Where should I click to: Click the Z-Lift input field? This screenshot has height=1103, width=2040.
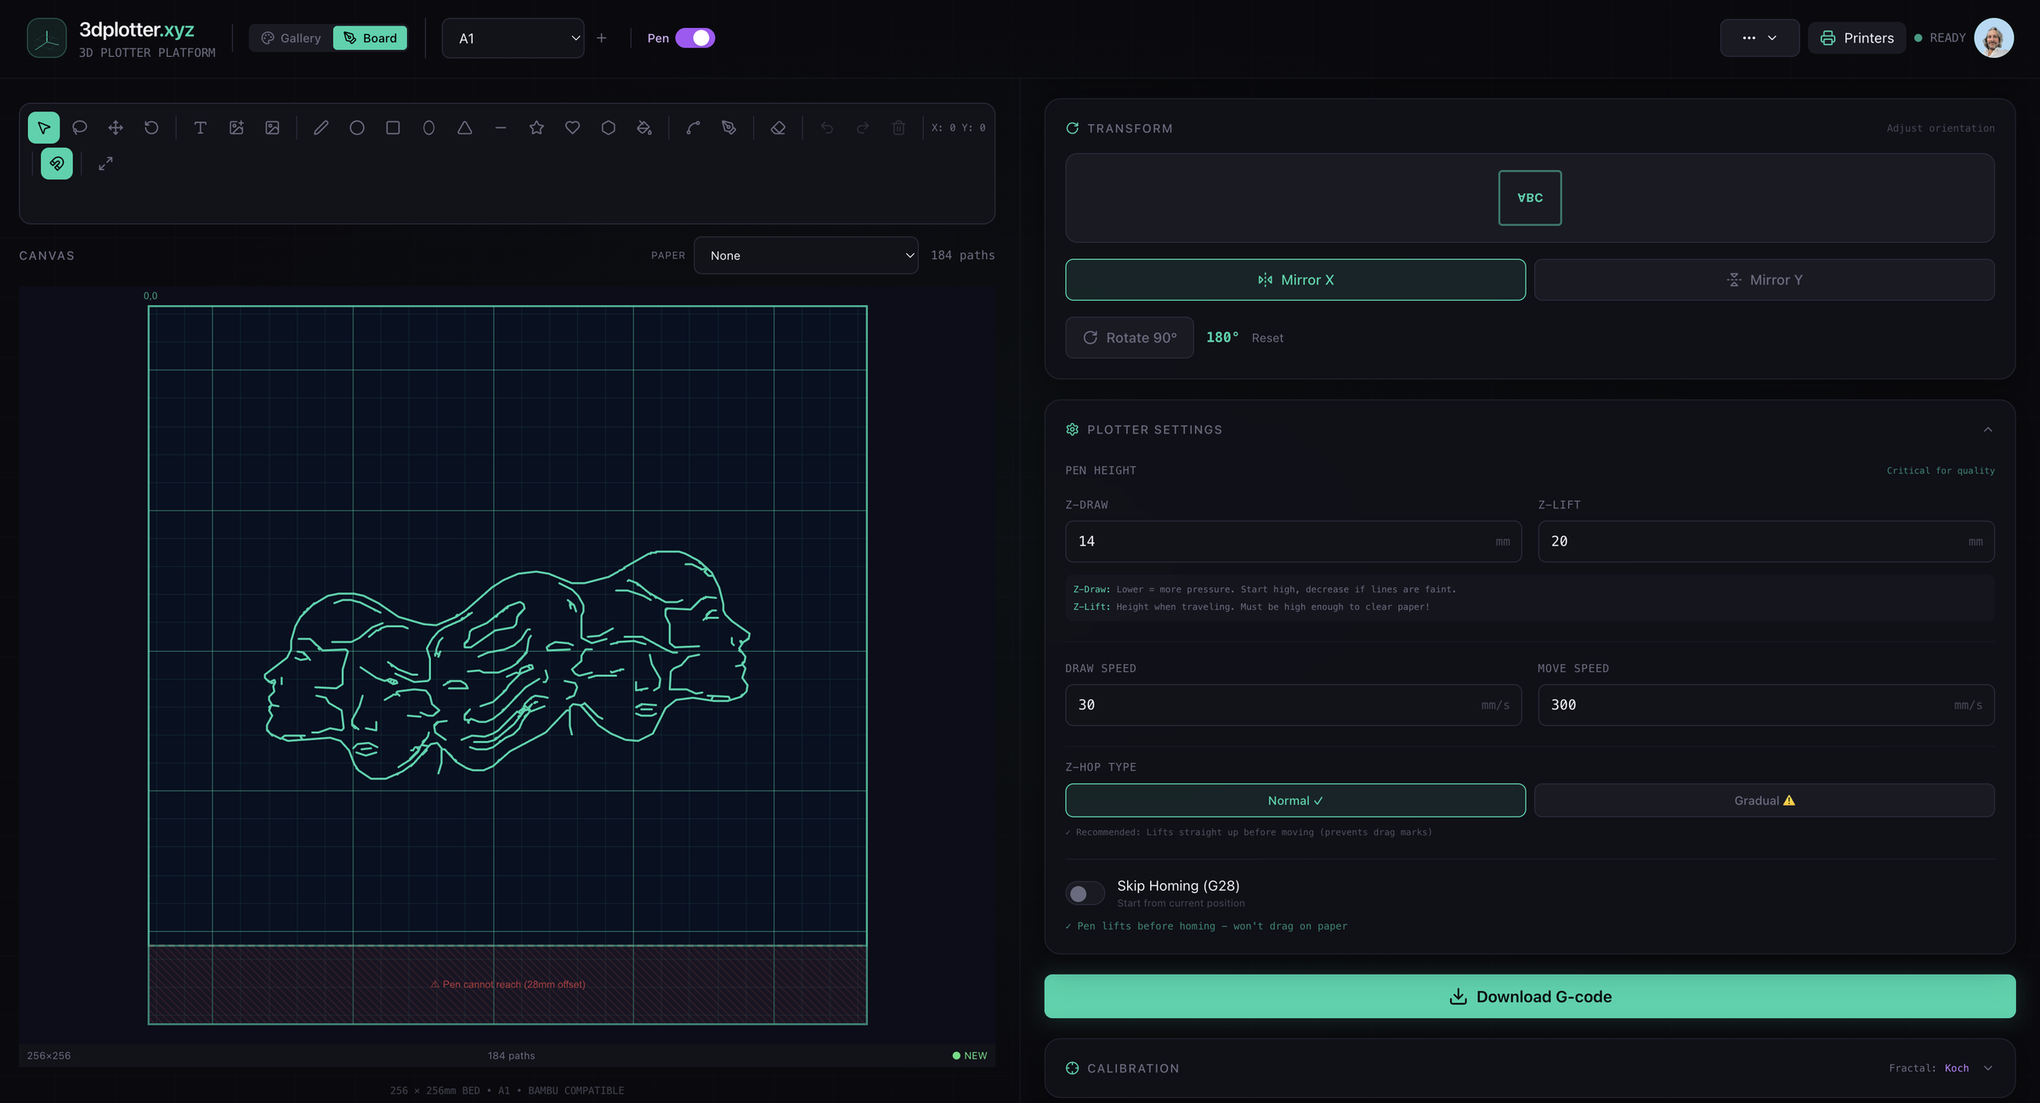[1766, 541]
